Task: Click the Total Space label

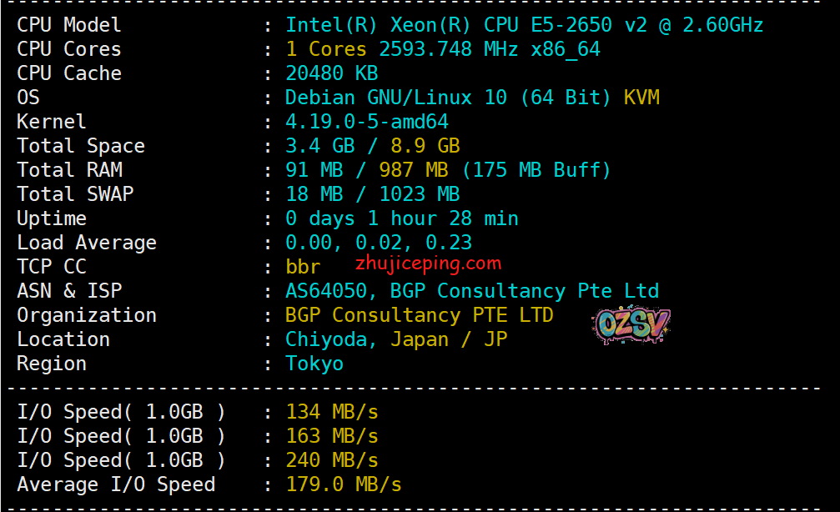Action: [81, 146]
